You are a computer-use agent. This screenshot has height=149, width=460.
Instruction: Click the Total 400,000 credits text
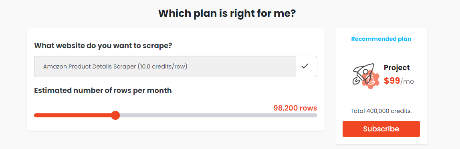[x=381, y=111]
